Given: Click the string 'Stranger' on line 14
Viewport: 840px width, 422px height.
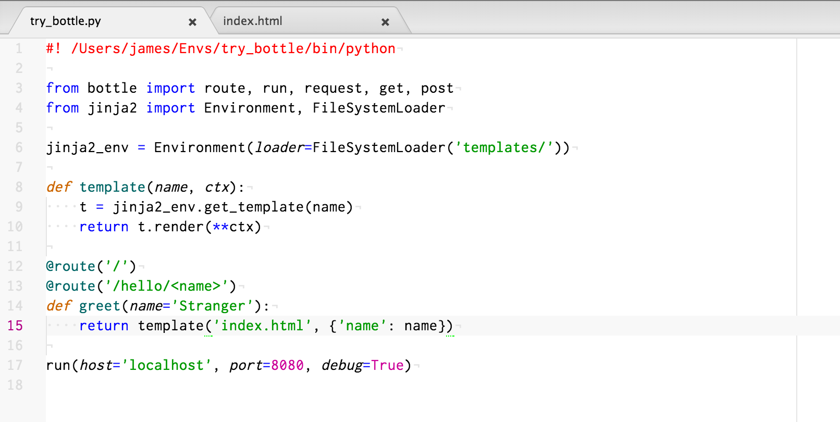Looking at the screenshot, I should click(212, 306).
